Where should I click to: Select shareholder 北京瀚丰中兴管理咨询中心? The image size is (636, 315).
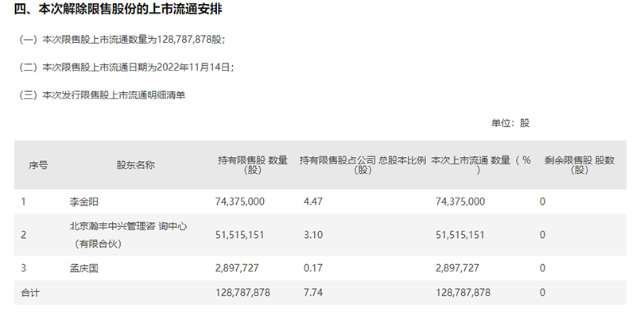click(x=128, y=235)
